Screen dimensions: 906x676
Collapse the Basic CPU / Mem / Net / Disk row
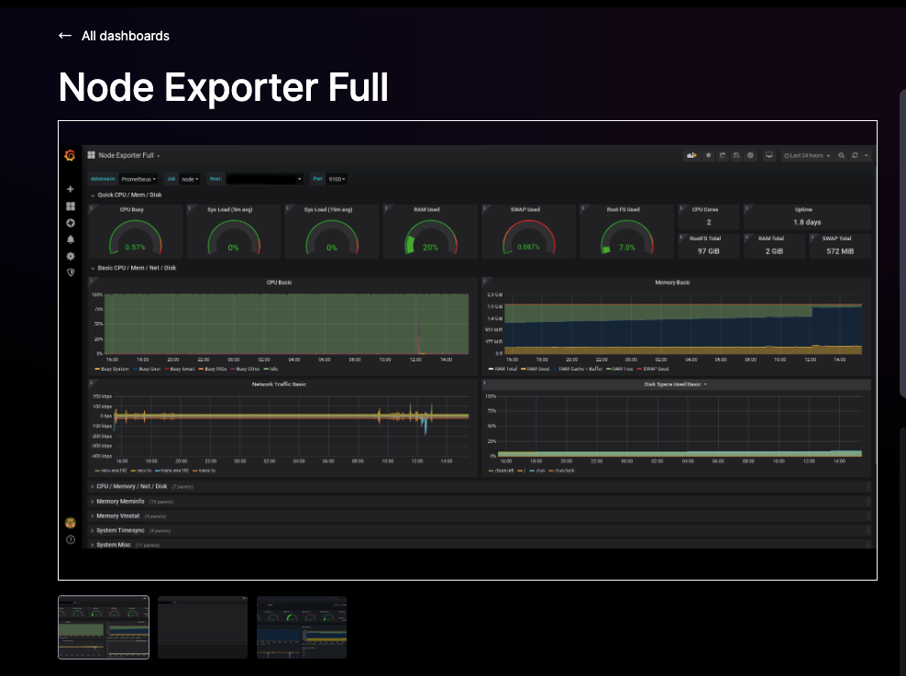pos(134,268)
